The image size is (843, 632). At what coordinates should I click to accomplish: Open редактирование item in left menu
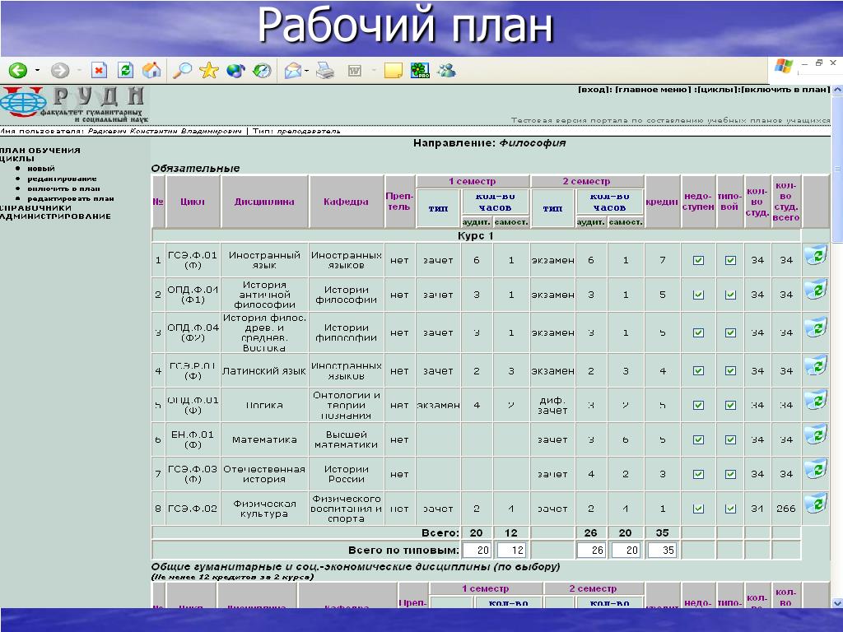[x=62, y=179]
